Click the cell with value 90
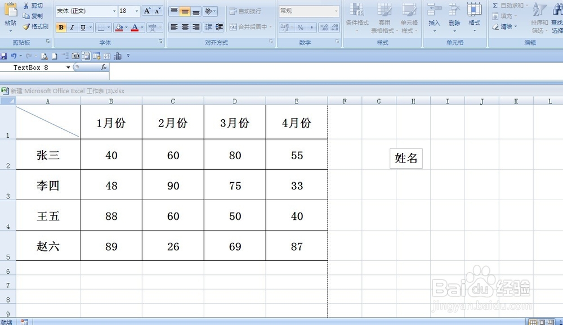 point(173,185)
